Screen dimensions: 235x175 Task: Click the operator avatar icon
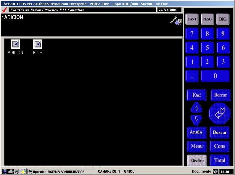click(x=30, y=171)
